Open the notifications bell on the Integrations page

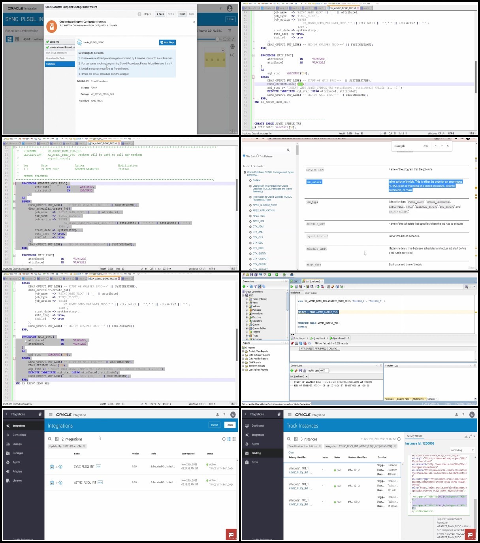click(x=217, y=414)
